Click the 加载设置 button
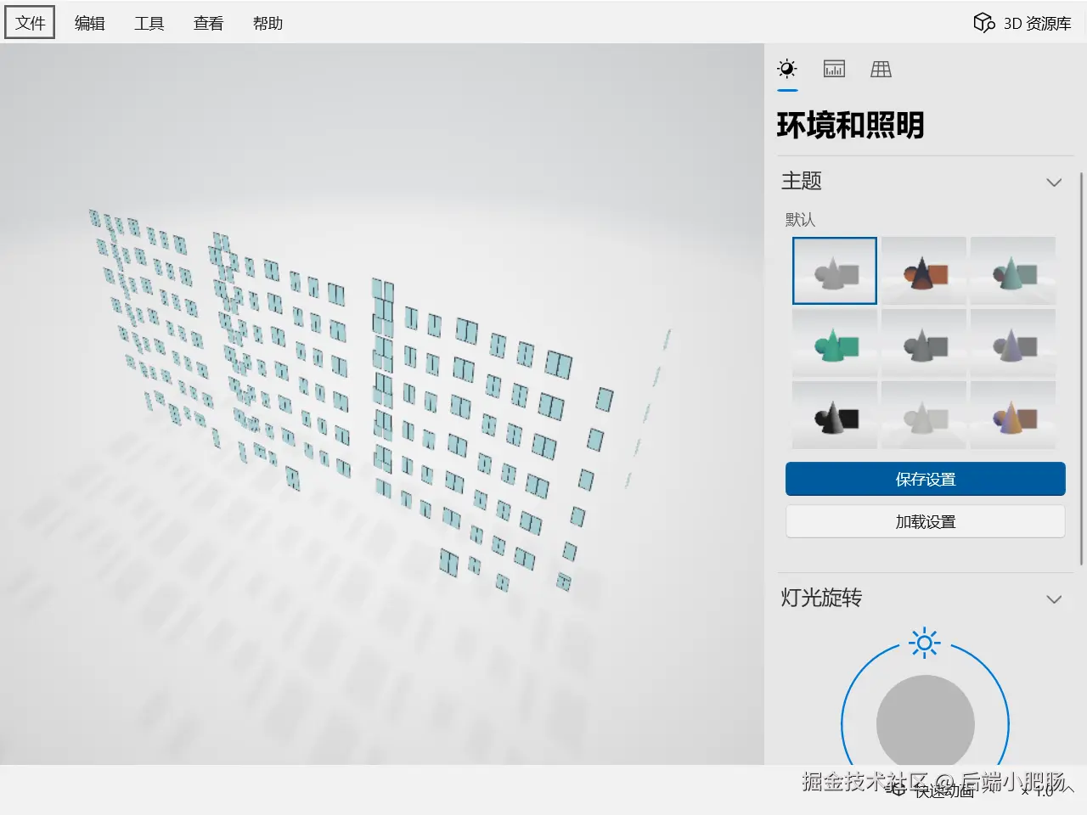 pyautogui.click(x=926, y=521)
